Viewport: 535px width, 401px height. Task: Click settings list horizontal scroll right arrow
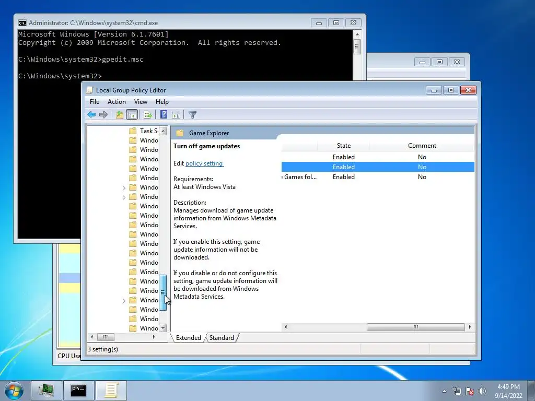tap(470, 327)
